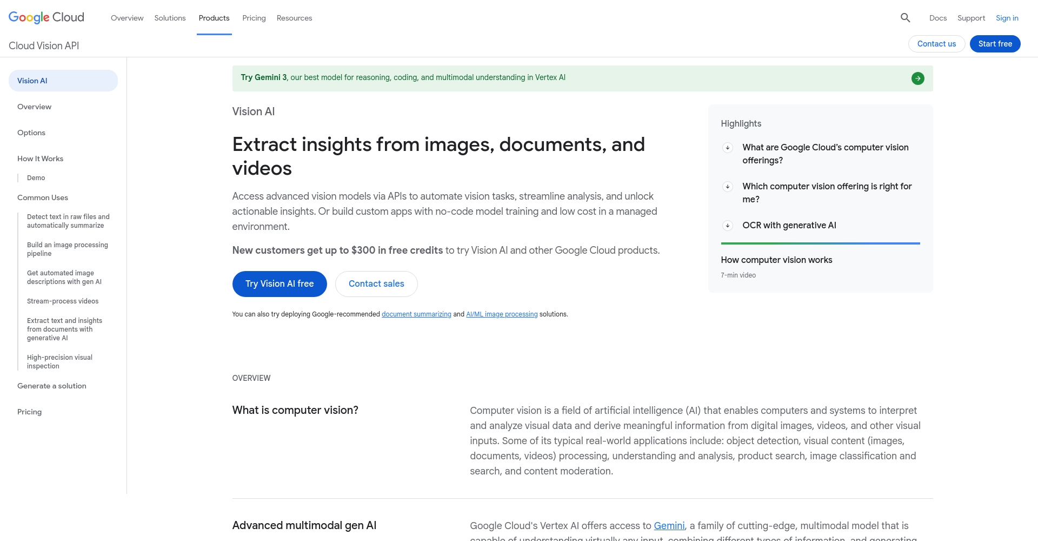
Task: Click the down-arrow icon beside computer vision offerings
Action: click(x=728, y=148)
